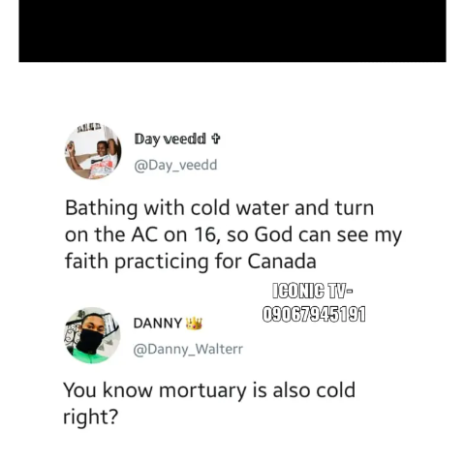Click 'You know' at the reply's start
This screenshot has width=465, height=464.
(108, 390)
